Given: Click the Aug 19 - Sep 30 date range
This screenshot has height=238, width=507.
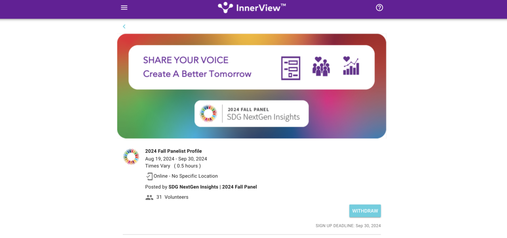Looking at the screenshot, I should pos(176,159).
